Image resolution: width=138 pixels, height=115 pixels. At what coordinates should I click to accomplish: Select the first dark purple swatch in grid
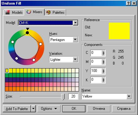tap(7, 80)
